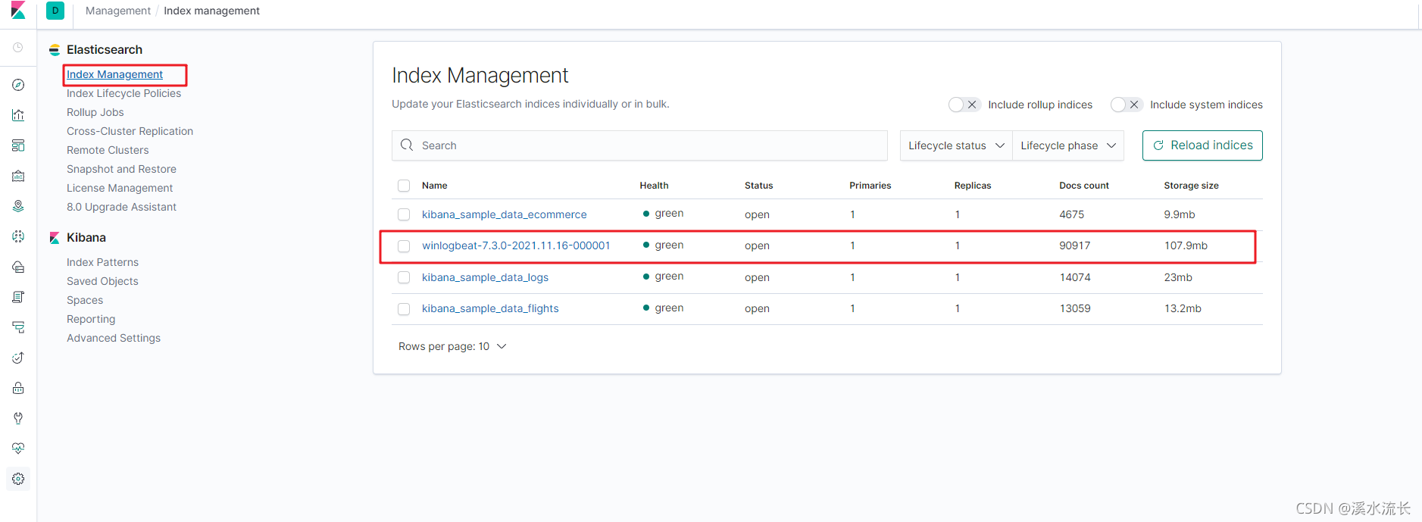Open Index Lifecycle Policies
1422x522 pixels.
[123, 93]
